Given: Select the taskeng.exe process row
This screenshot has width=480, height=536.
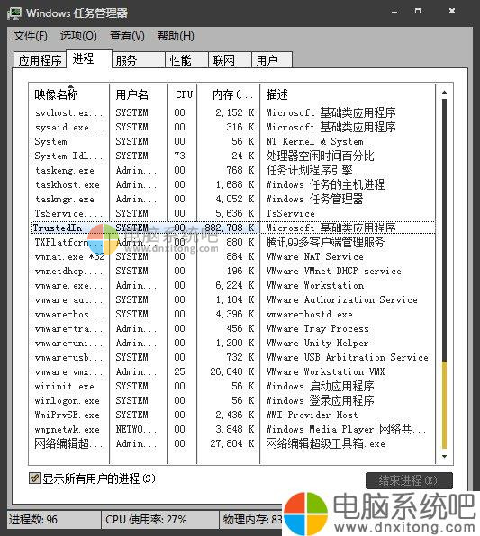Looking at the screenshot, I should click(x=232, y=170).
